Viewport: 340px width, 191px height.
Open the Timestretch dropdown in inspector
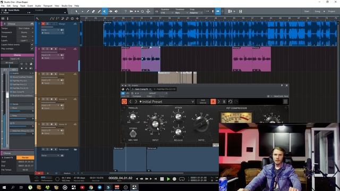point(25,32)
